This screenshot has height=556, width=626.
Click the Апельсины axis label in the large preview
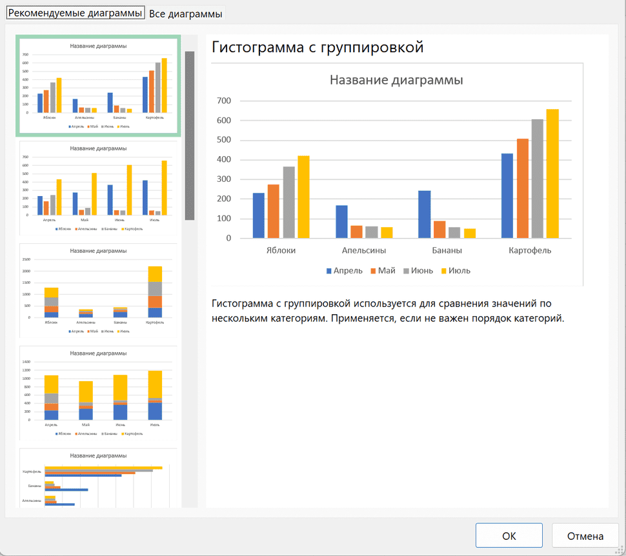click(x=364, y=250)
